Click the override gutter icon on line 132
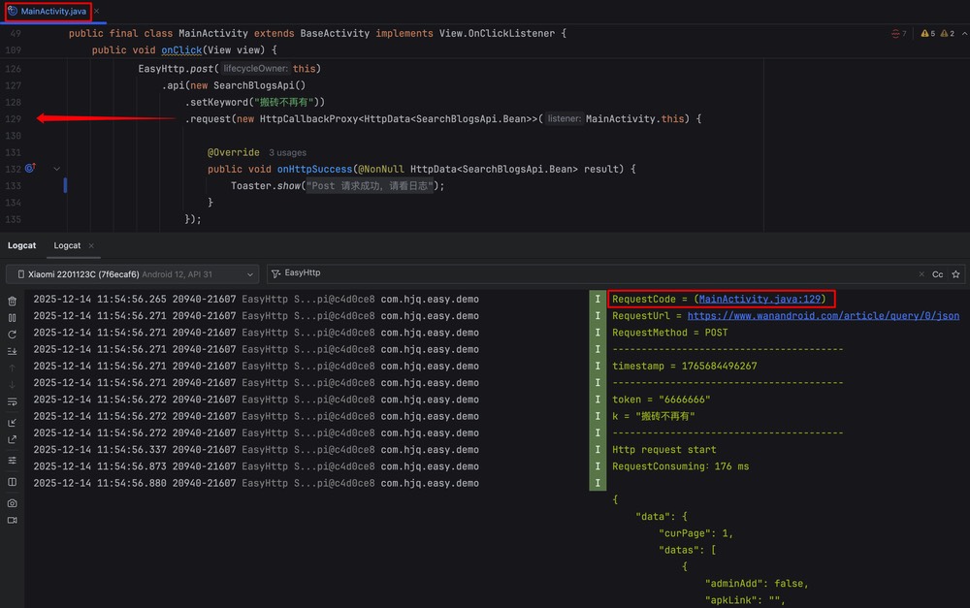Viewport: 970px width, 608px height. point(30,168)
